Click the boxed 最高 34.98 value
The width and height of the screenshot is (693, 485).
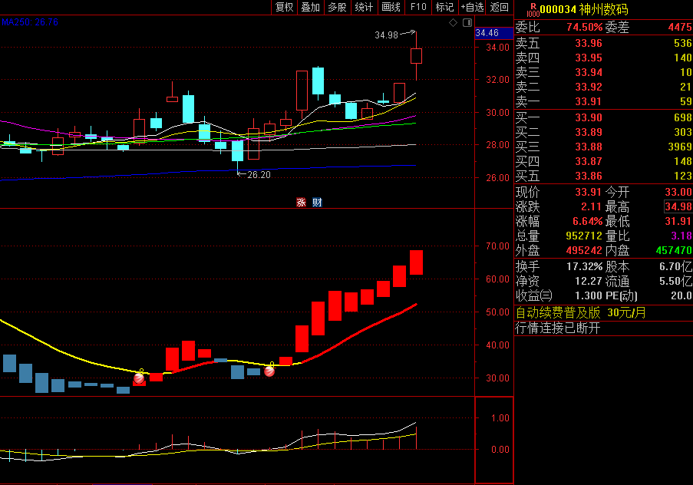click(x=678, y=206)
